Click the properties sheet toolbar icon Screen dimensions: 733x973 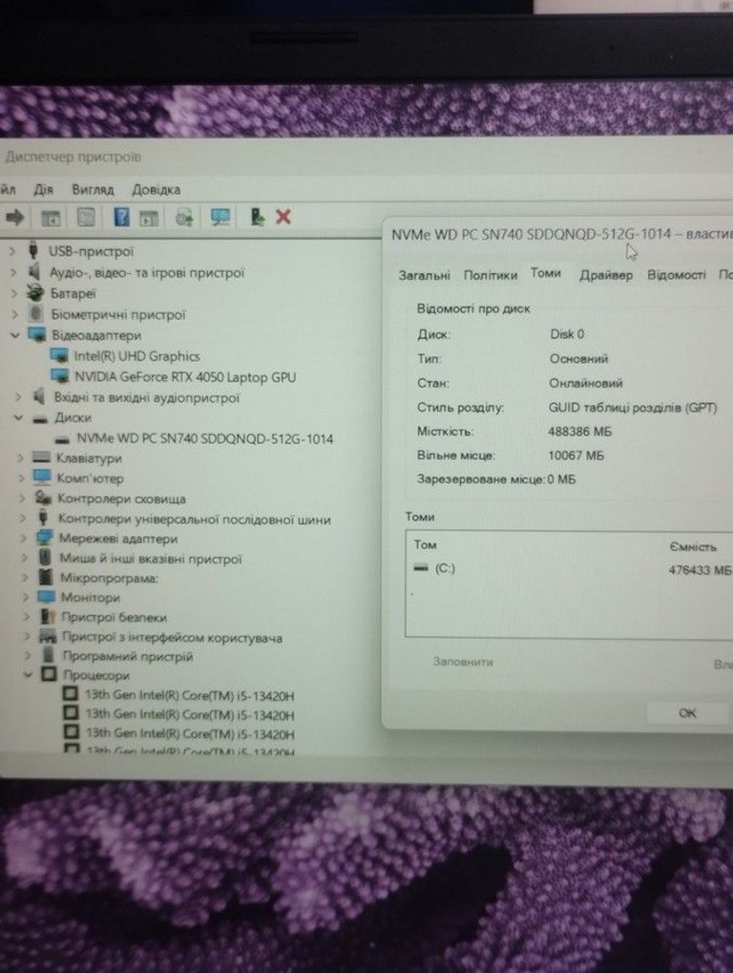click(86, 217)
